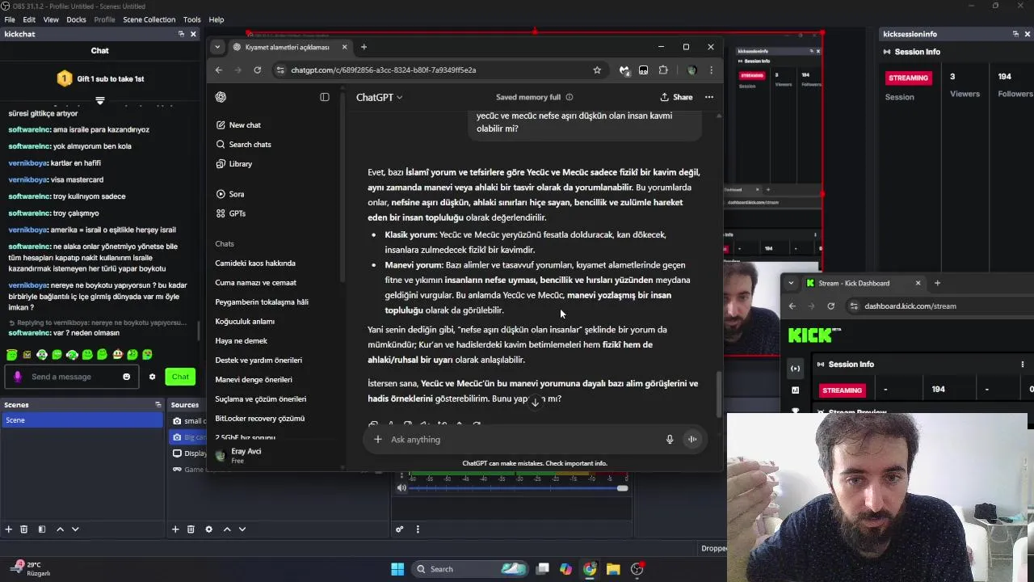Viewport: 1034px width, 582px height.
Task: Mute the audio mixer speaker icon
Action: pyautogui.click(x=401, y=488)
